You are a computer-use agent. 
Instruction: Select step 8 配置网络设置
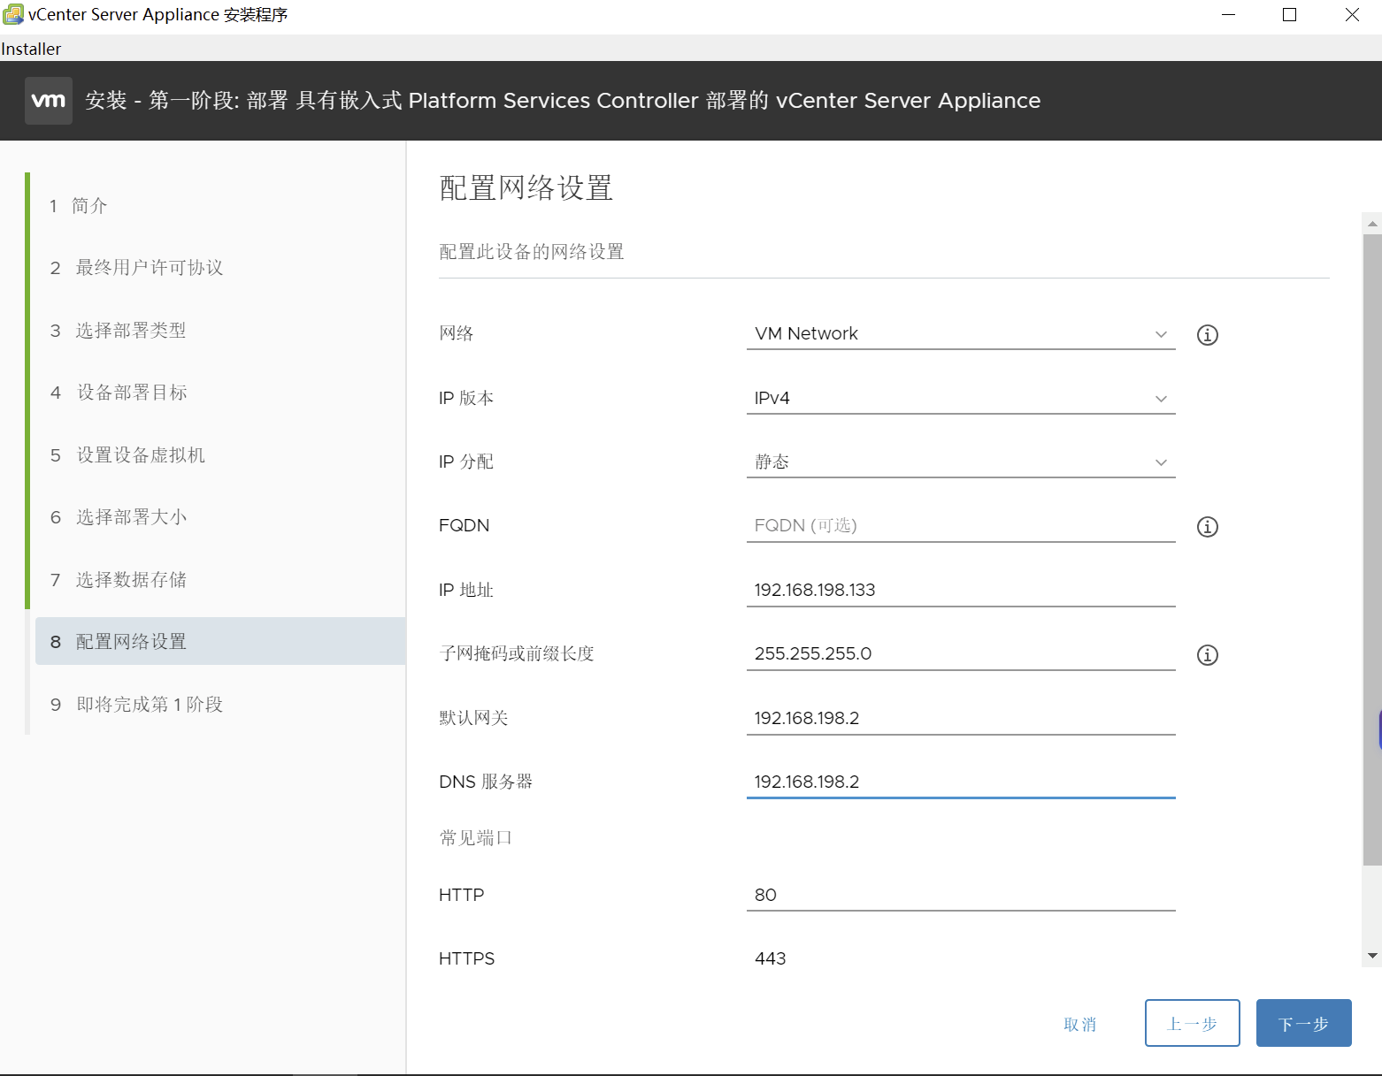pyautogui.click(x=220, y=641)
